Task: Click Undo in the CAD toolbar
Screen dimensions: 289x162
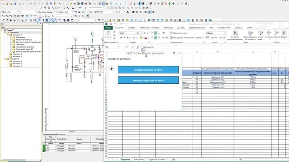Action: coord(60,4)
